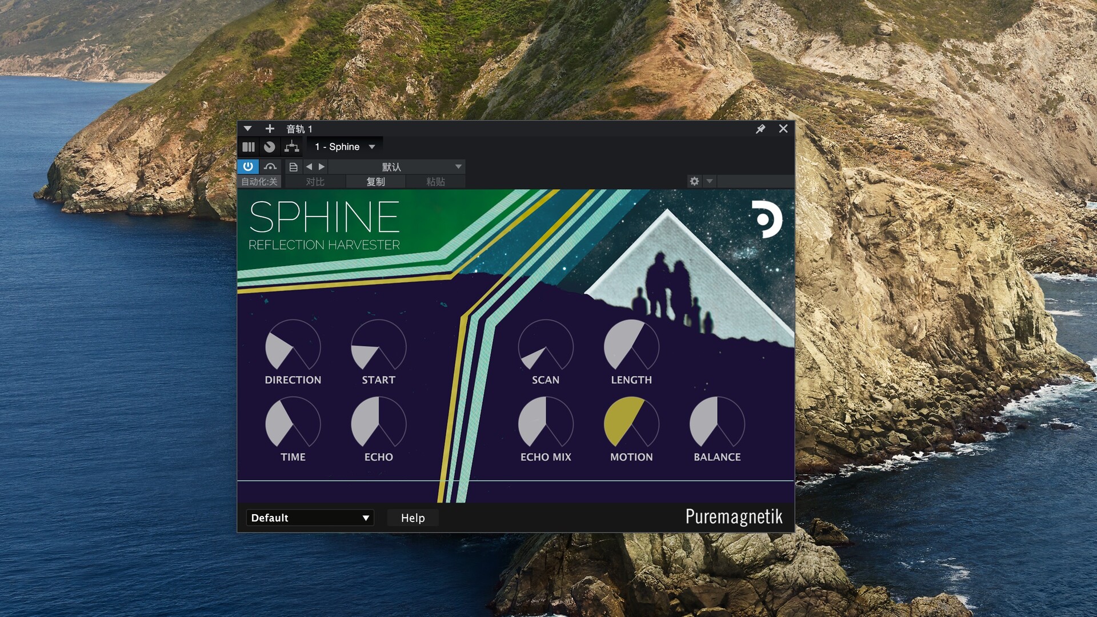Click the Help button

(x=413, y=518)
